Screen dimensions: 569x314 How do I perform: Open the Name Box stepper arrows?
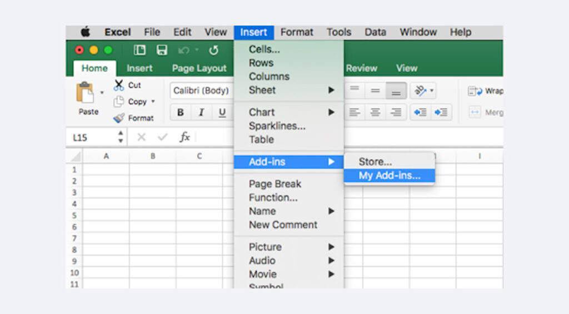[121, 137]
